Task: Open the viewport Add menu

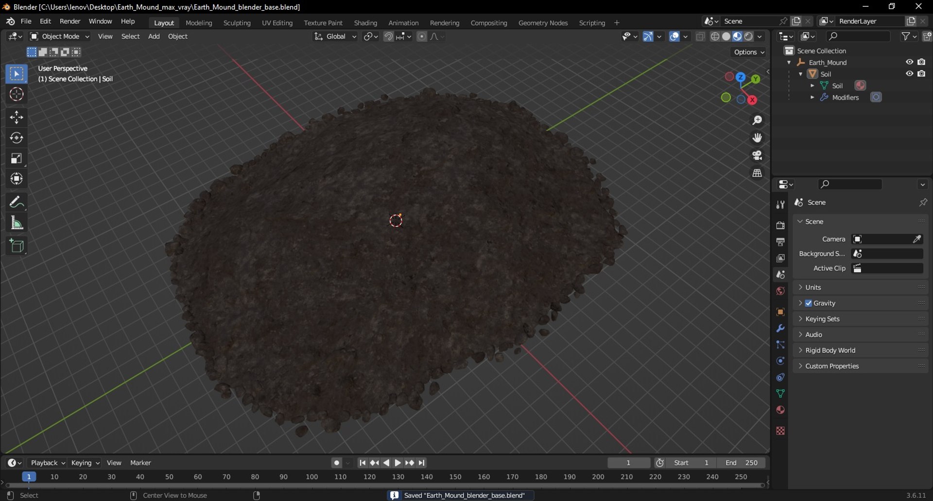Action: [x=154, y=36]
